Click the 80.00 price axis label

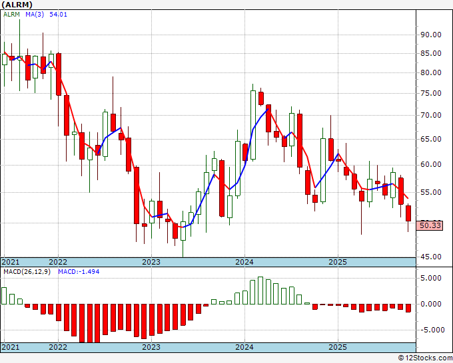(431, 72)
